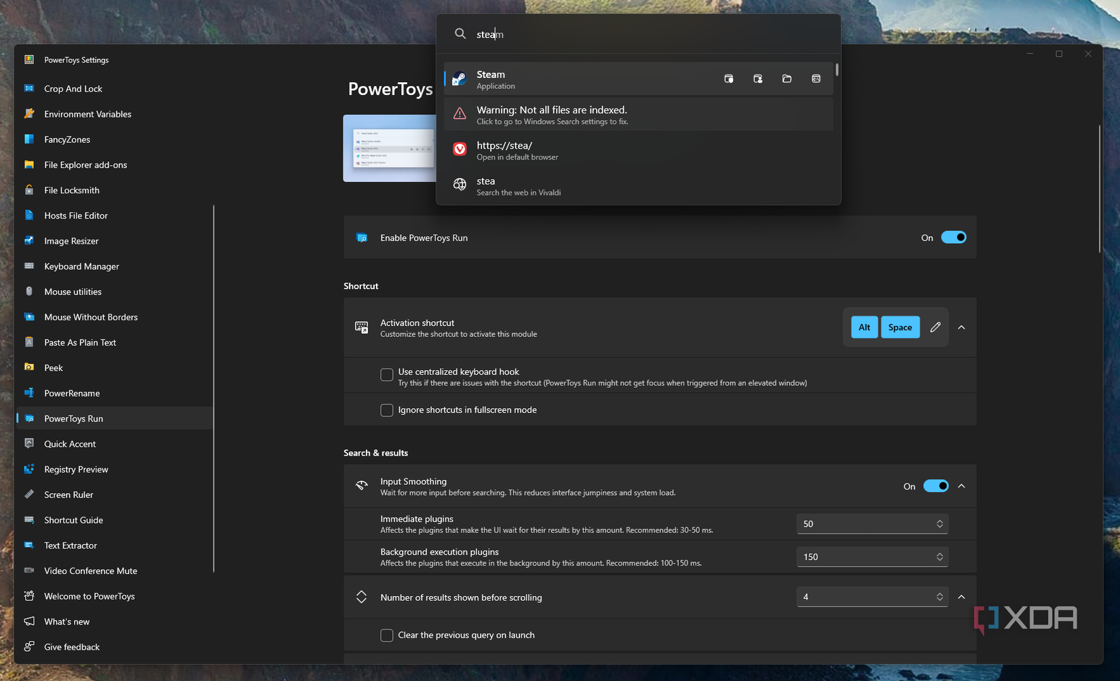Click the Give feedback icon
1120x681 pixels.
click(29, 646)
